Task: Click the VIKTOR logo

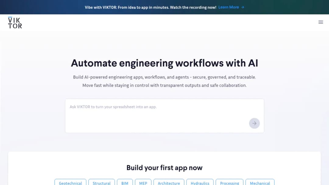Action: coord(15,23)
